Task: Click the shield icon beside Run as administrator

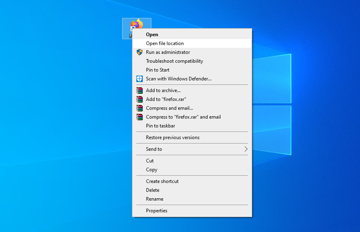Action: (x=140, y=52)
